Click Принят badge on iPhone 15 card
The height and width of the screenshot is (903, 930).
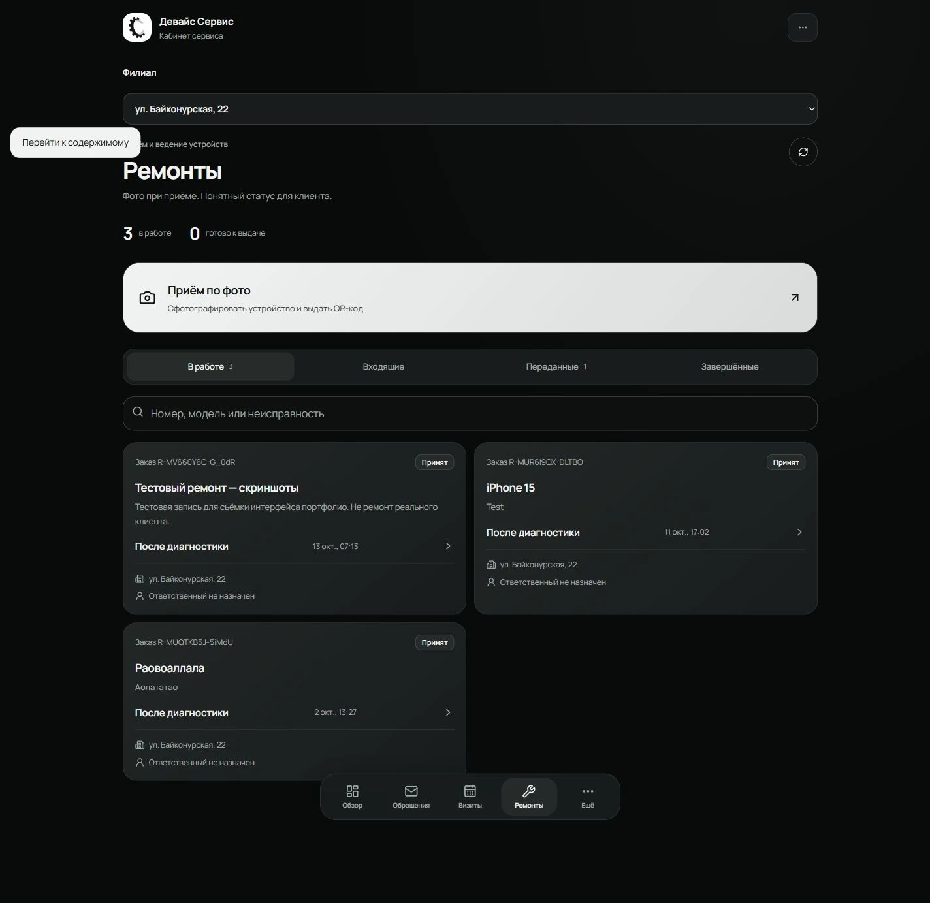click(786, 462)
